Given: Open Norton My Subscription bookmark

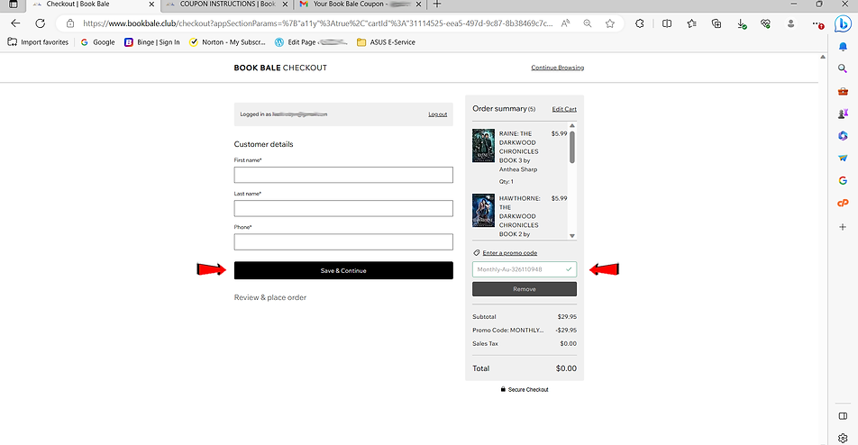Looking at the screenshot, I should (226, 42).
